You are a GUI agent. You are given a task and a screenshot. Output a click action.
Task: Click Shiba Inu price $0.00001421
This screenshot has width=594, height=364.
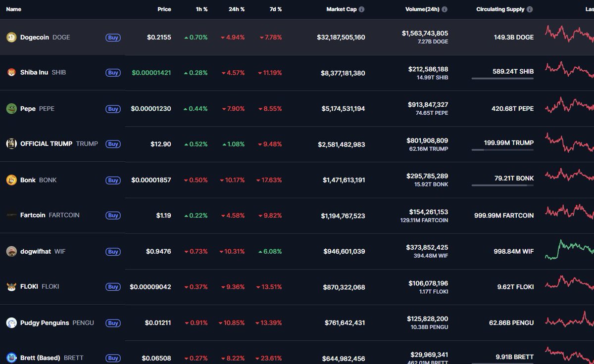click(151, 73)
